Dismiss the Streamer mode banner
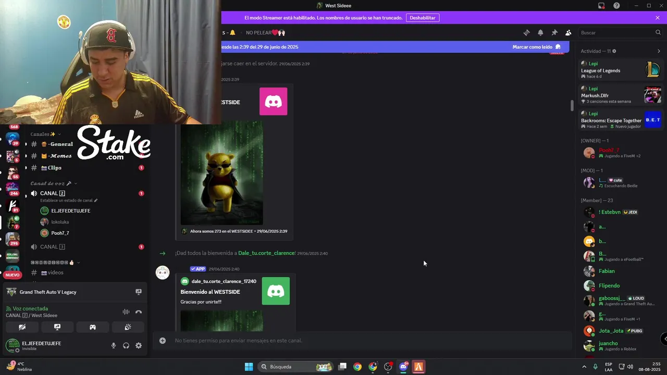667x375 pixels. click(658, 18)
